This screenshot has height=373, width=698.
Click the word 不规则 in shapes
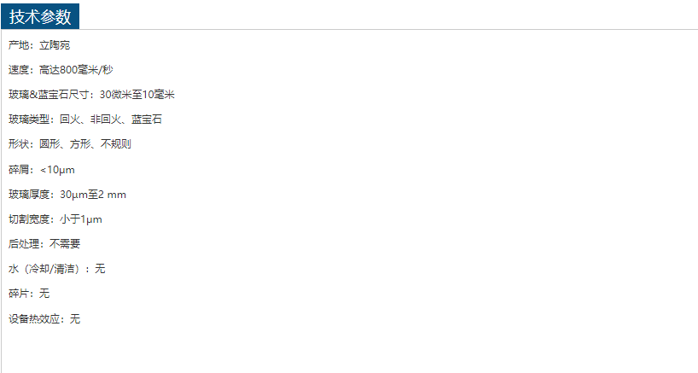click(116, 144)
